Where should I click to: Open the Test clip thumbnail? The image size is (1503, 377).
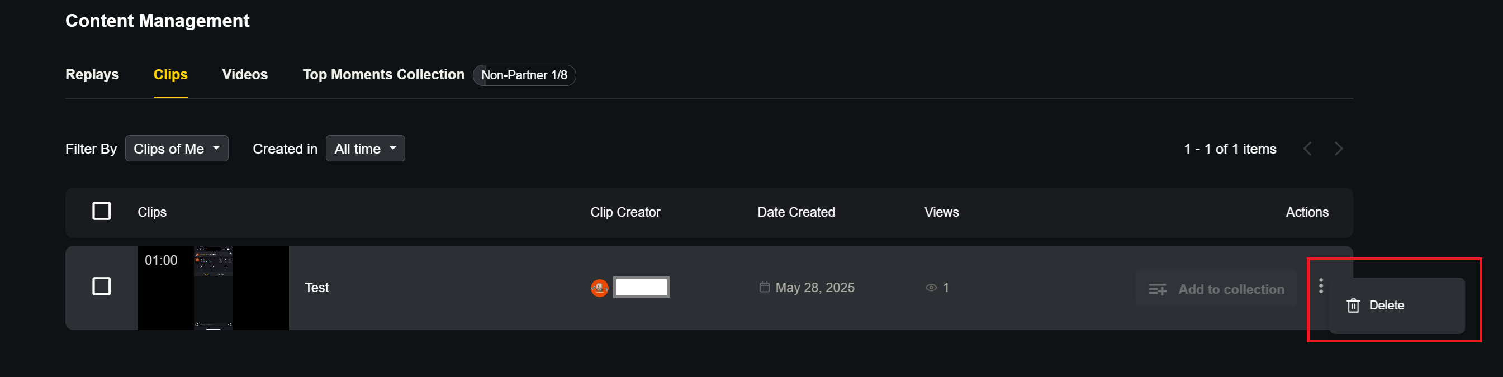click(x=213, y=288)
